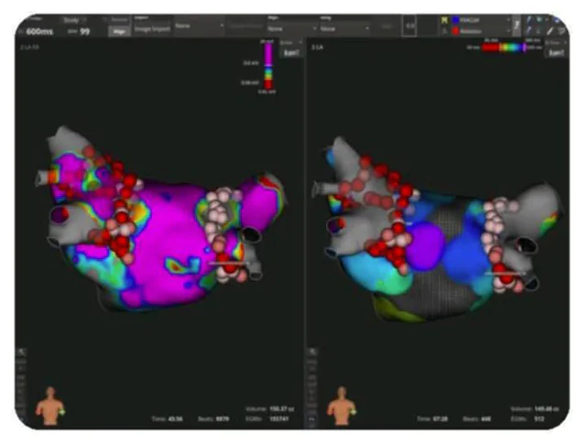Click the blue marker icon in legend
The width and height of the screenshot is (577, 443).
pyautogui.click(x=456, y=18)
